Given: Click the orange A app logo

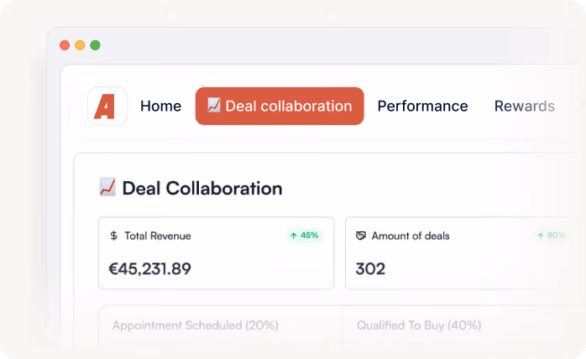Looking at the screenshot, I should (107, 106).
